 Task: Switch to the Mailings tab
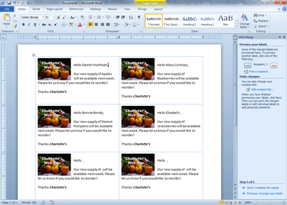point(95,9)
